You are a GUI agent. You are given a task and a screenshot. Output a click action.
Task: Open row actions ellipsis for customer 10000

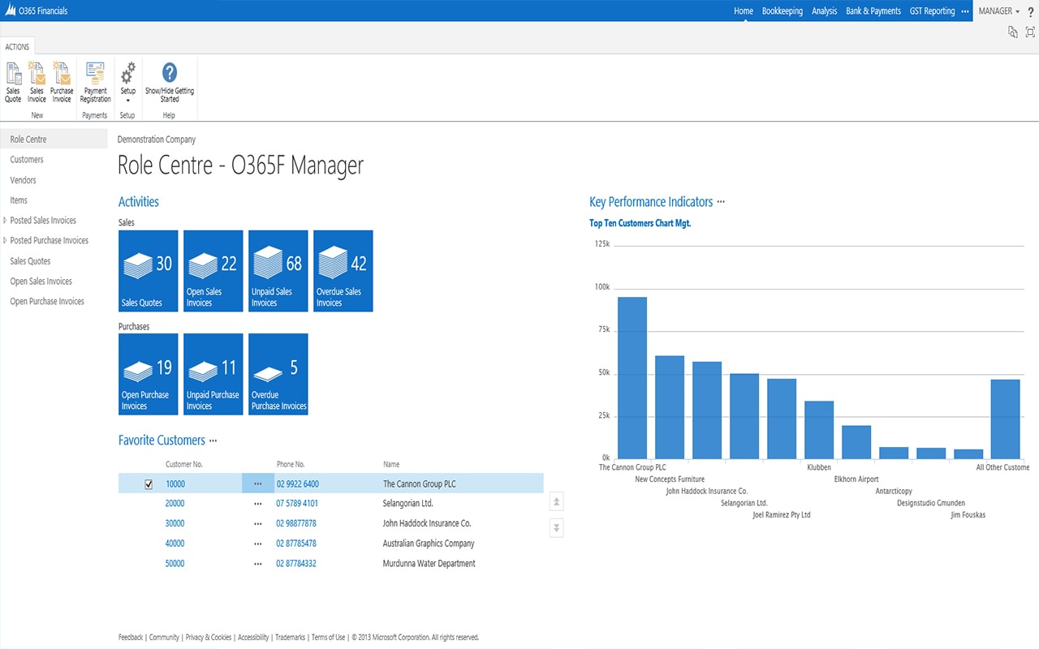tap(258, 484)
